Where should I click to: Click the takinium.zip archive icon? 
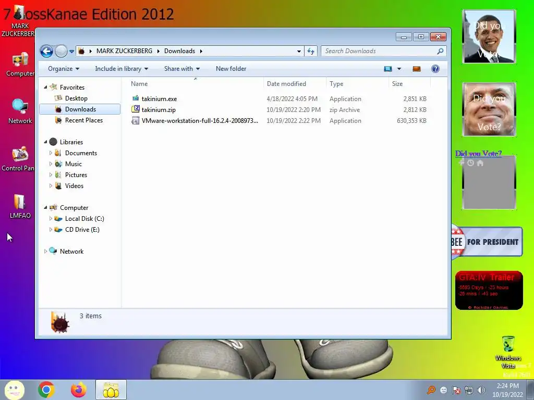pyautogui.click(x=136, y=109)
